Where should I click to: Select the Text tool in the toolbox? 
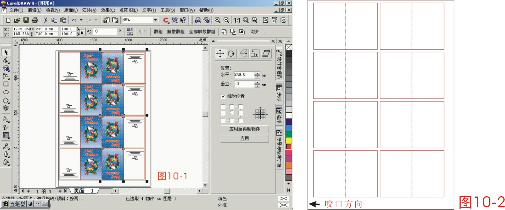(6, 108)
